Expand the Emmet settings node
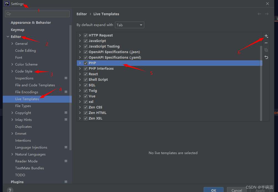 12,133
